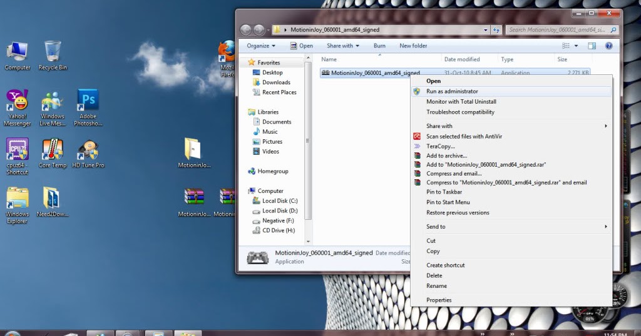Click the Burn toolbar button
Screen dimensions: 641x336
point(379,46)
